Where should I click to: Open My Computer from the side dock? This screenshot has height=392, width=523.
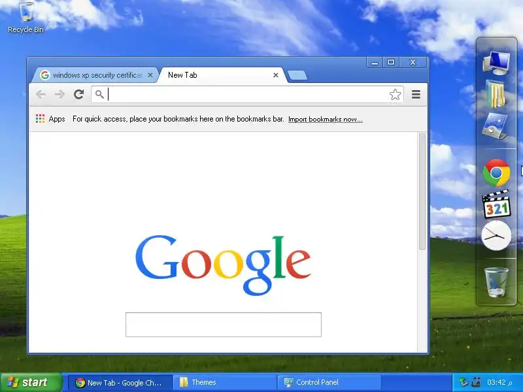pyautogui.click(x=497, y=63)
